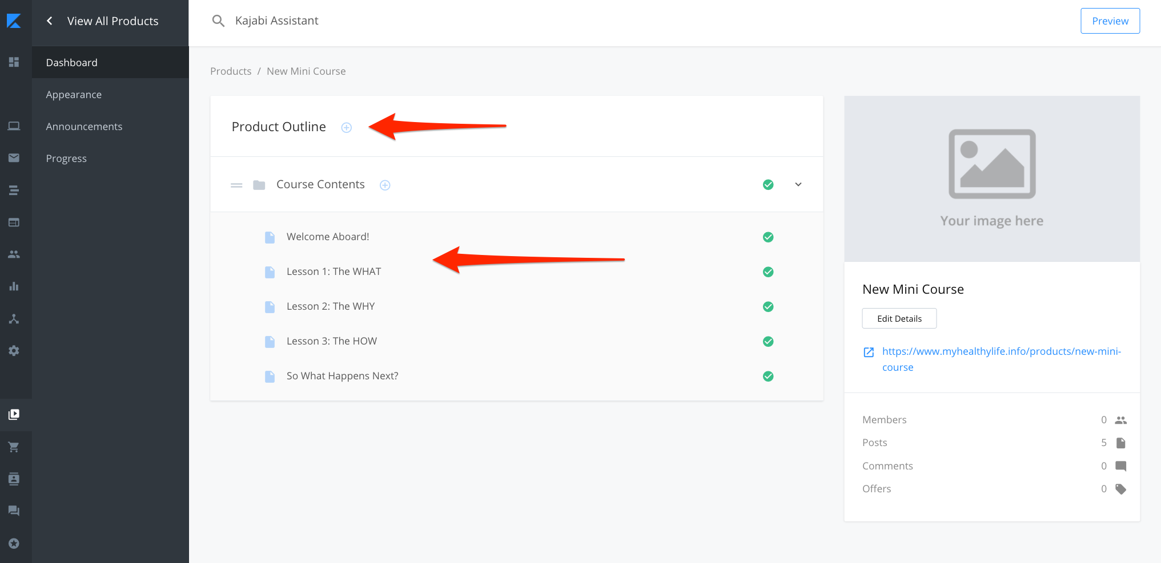Open the Lesson 3: The HOW post
1161x563 pixels.
click(x=332, y=341)
